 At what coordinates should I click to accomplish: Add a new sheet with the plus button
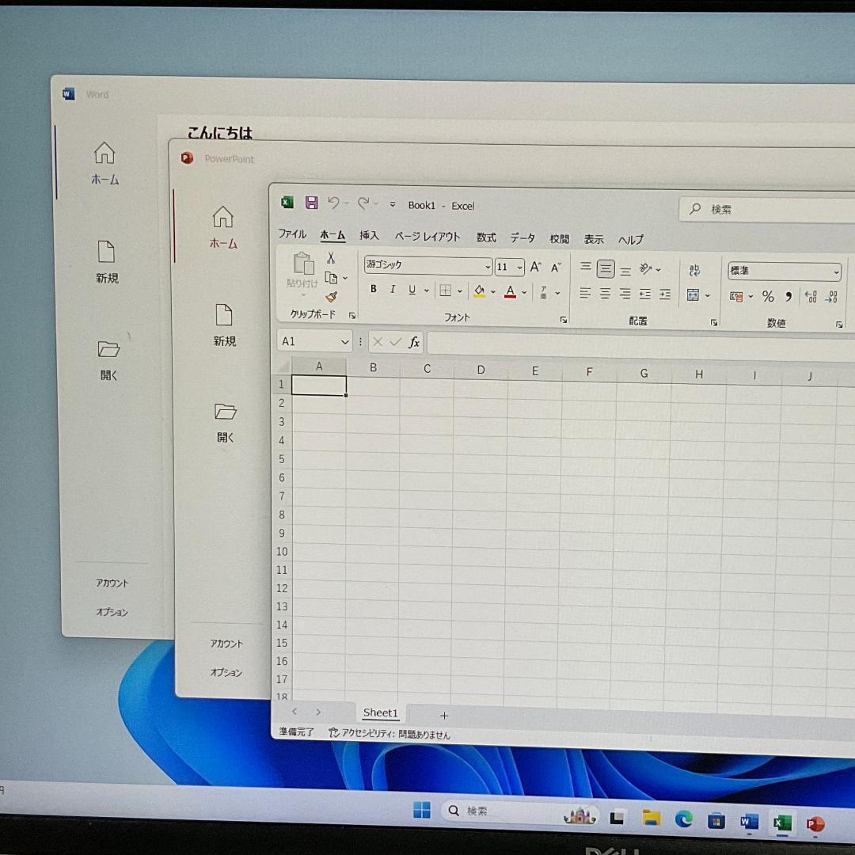click(x=444, y=716)
